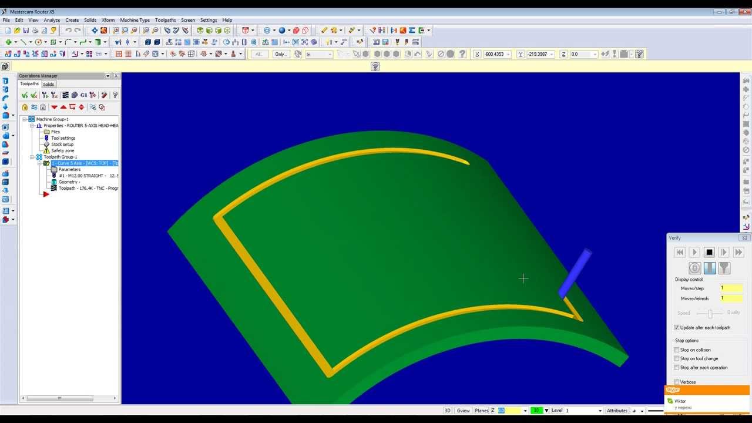Collapse Machine Group-1 tree node

coord(25,119)
